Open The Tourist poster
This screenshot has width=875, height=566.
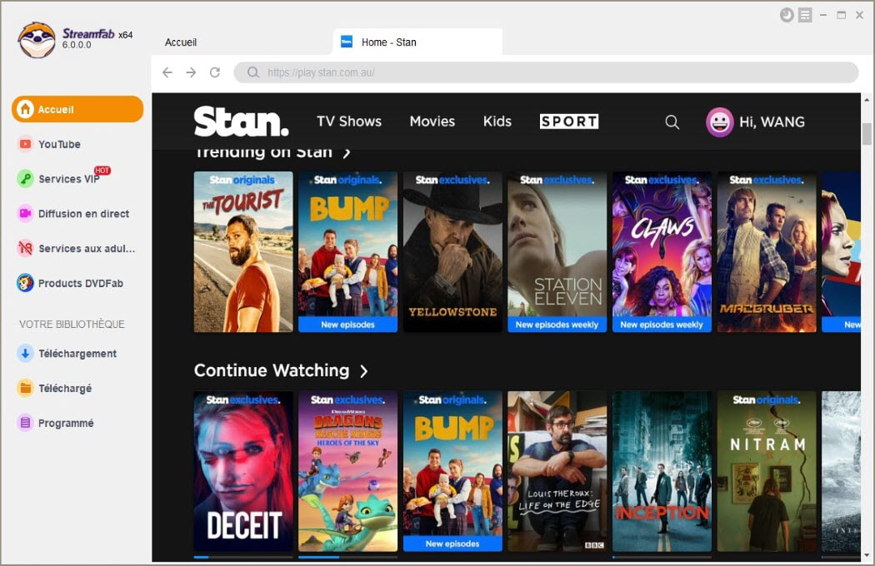click(x=243, y=251)
